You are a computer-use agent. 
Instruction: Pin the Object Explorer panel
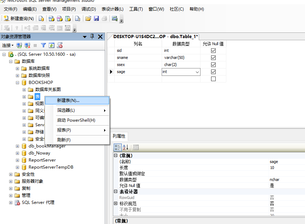[x=92, y=37]
